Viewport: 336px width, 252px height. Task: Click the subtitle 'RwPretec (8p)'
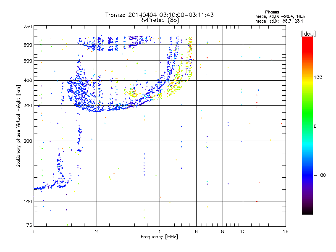pyautogui.click(x=159, y=20)
